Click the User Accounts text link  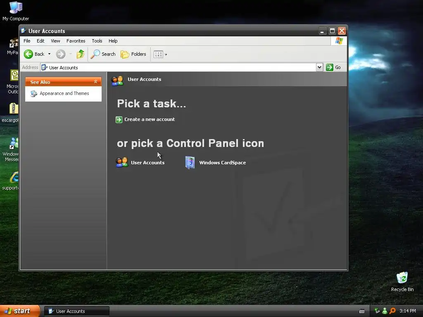pos(147,163)
